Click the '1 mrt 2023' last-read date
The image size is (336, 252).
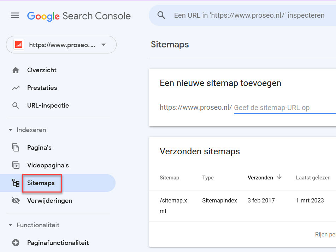coord(310,200)
